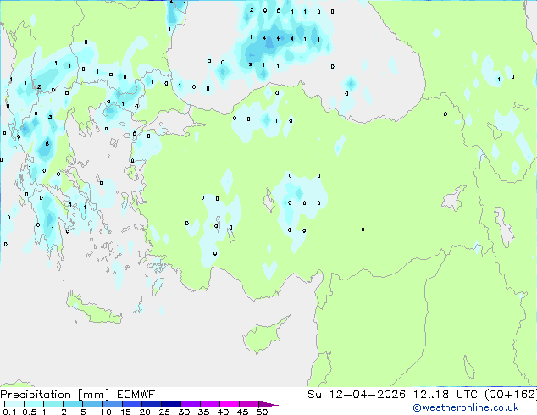The image size is (537, 415).
Task: Click the 0.1–0.5 mm legend color swatch
Action: click(14, 404)
